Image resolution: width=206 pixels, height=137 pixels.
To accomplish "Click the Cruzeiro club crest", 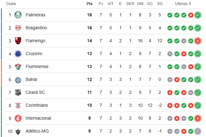I will click(x=18, y=54).
